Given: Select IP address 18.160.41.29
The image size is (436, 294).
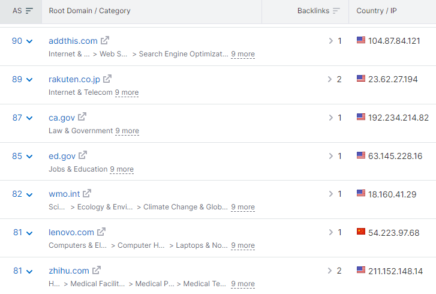Looking at the screenshot, I should 392,194.
